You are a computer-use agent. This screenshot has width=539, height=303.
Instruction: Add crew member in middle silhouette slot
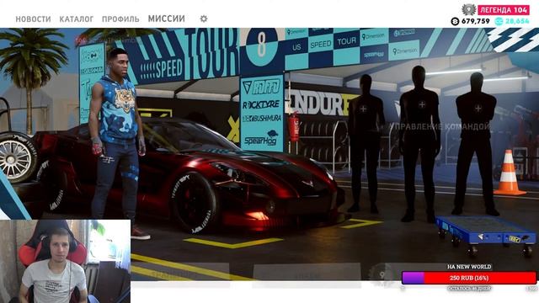tap(422, 104)
